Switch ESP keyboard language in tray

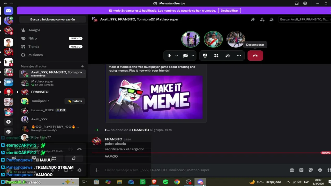pyautogui.click(x=306, y=182)
